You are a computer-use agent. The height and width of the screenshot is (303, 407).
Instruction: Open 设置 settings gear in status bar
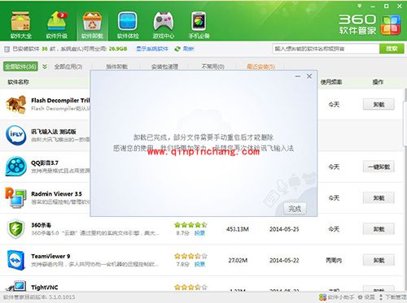tap(366, 297)
